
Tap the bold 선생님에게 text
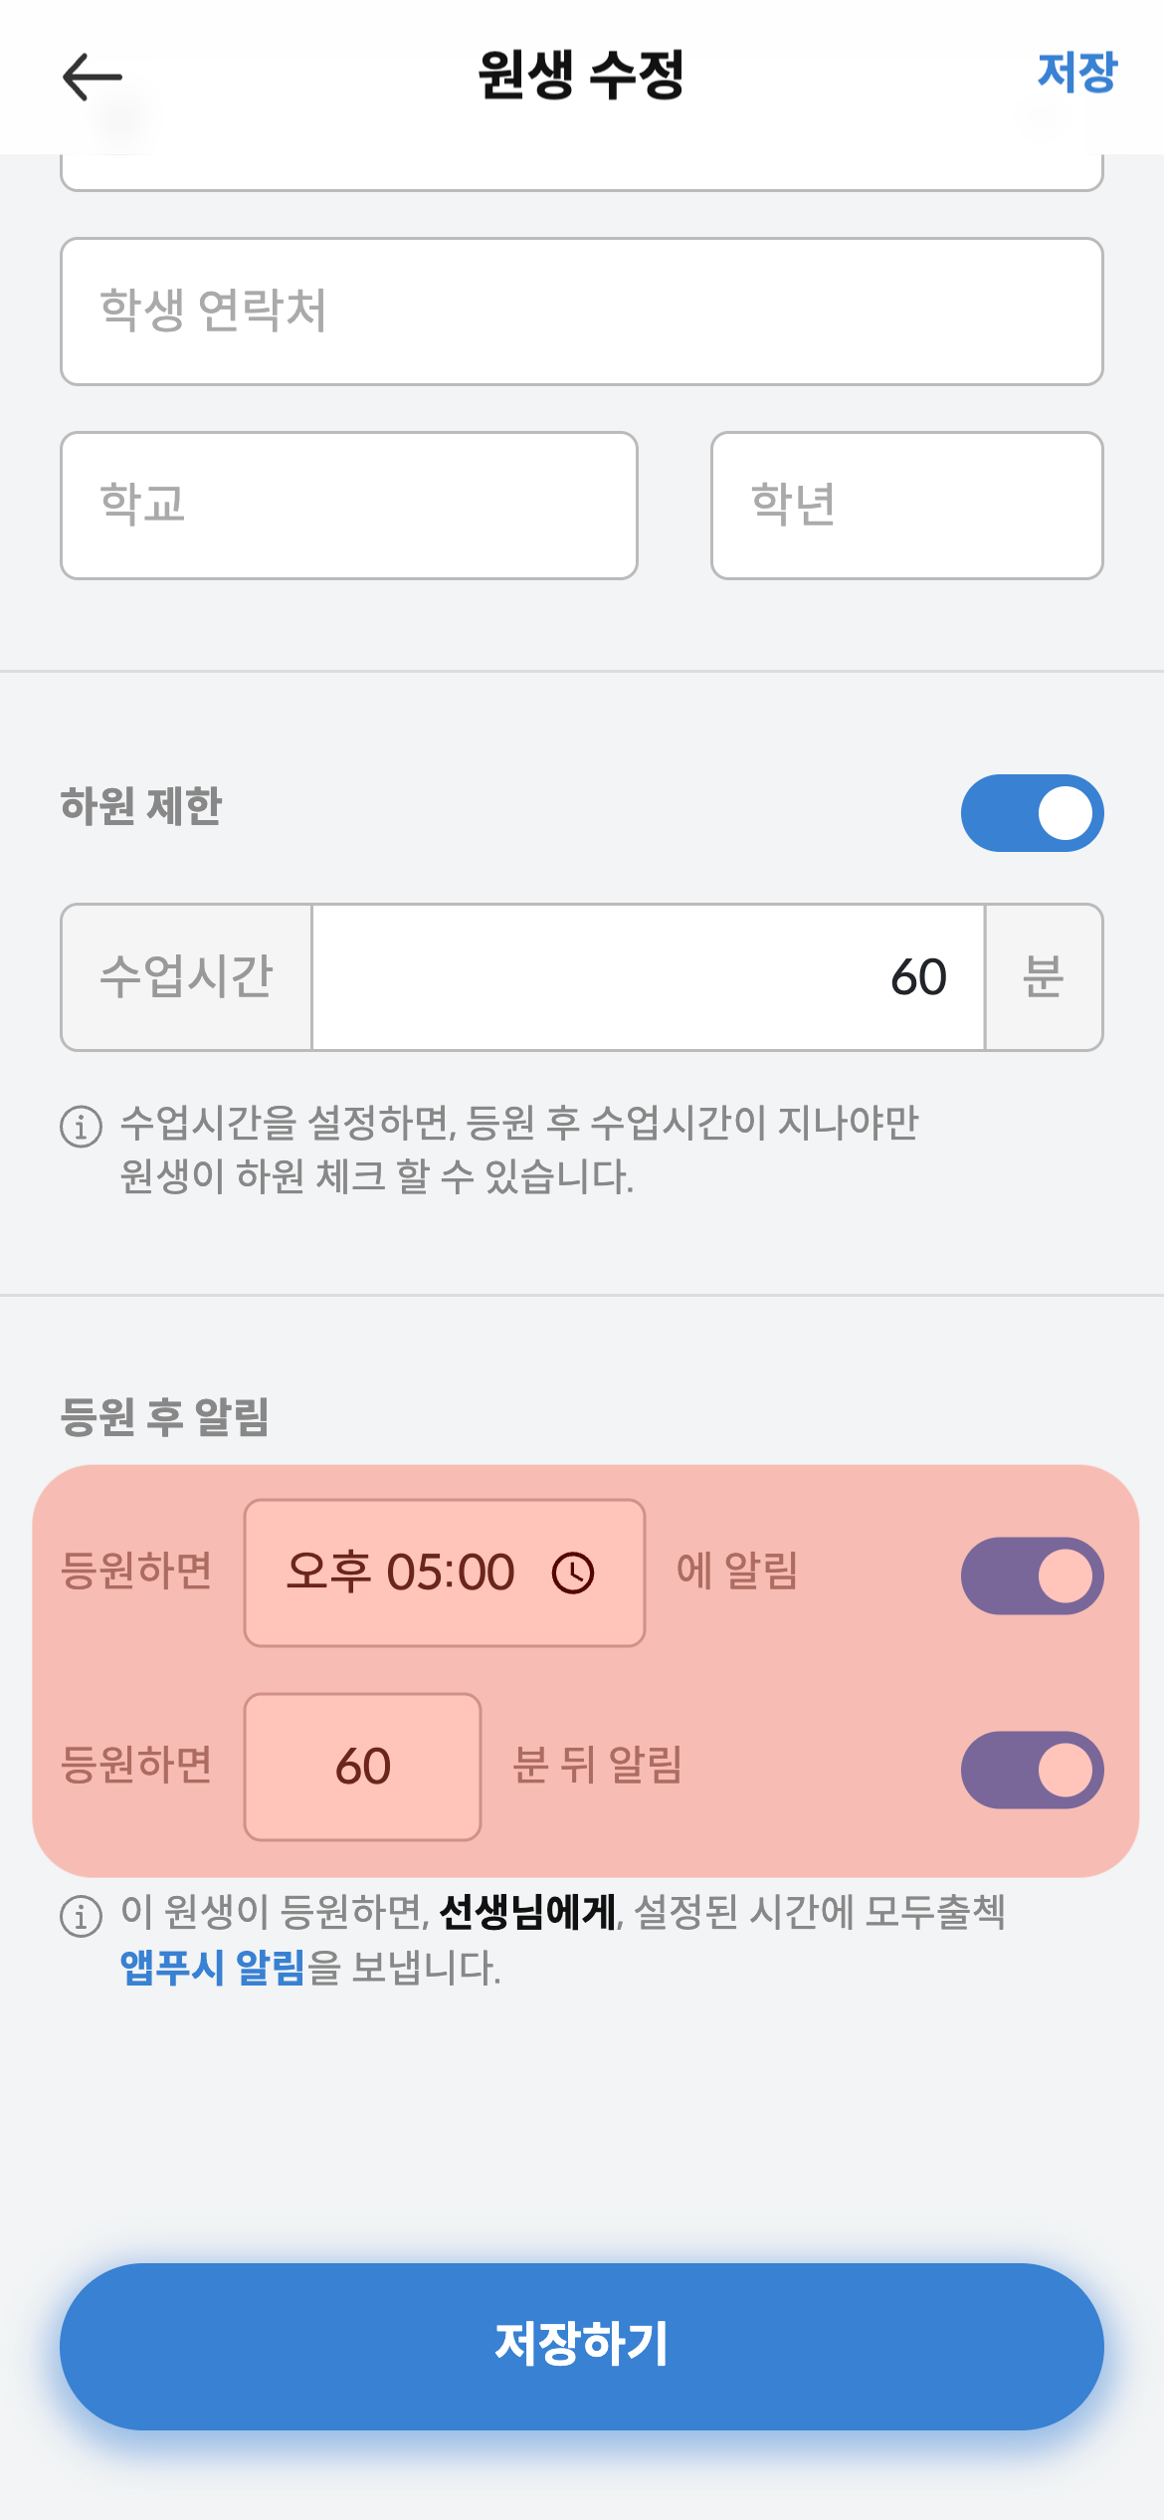(527, 1912)
